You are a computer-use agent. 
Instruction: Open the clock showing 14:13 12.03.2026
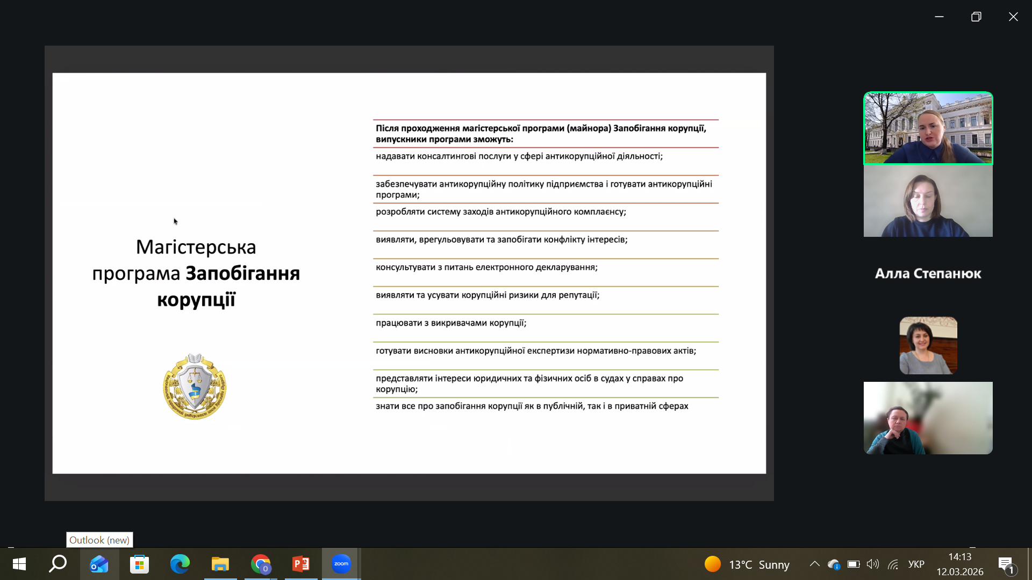(x=960, y=564)
